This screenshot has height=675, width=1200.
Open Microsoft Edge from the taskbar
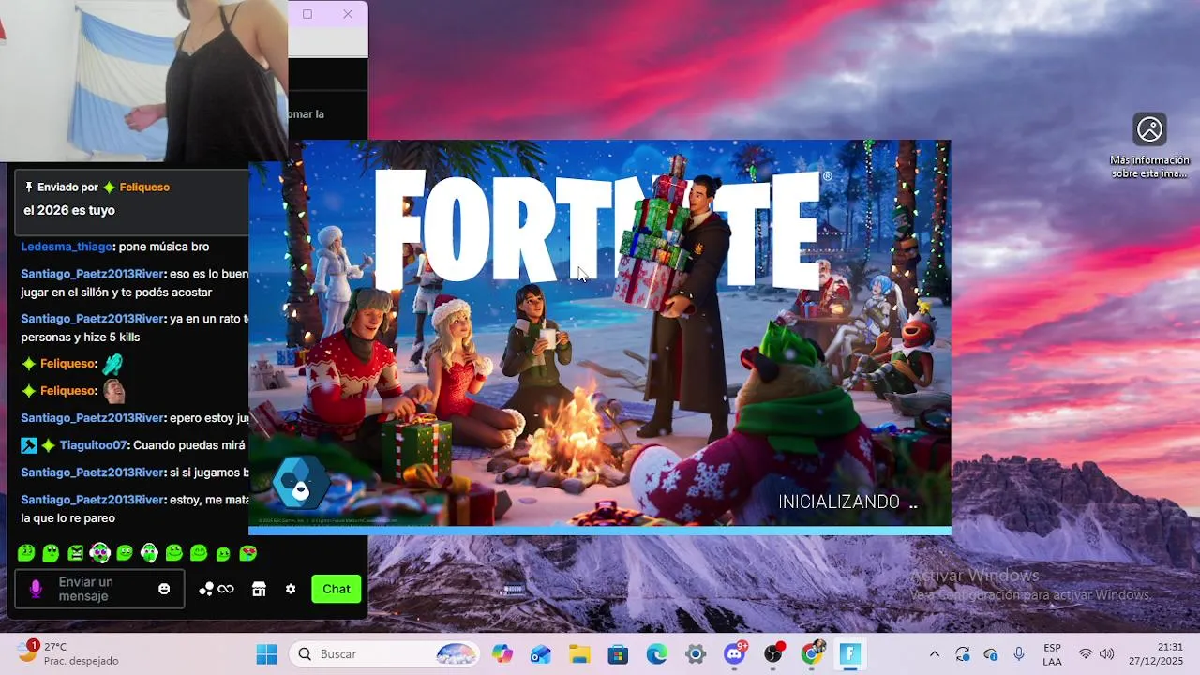click(656, 653)
